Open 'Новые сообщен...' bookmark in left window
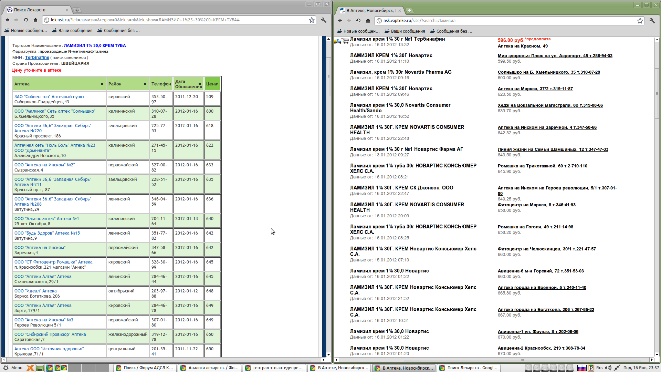This screenshot has width=661, height=372. 26,31
